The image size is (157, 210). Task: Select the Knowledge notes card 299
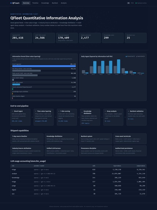(x=113, y=38)
